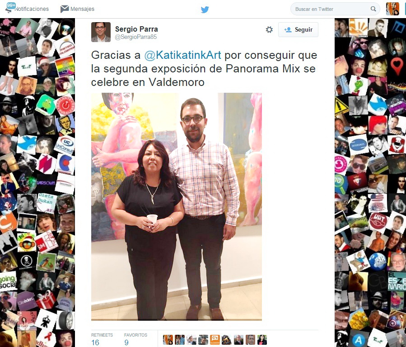The width and height of the screenshot is (406, 347).
Task: View the 16 retweets count
Action: tap(95, 342)
